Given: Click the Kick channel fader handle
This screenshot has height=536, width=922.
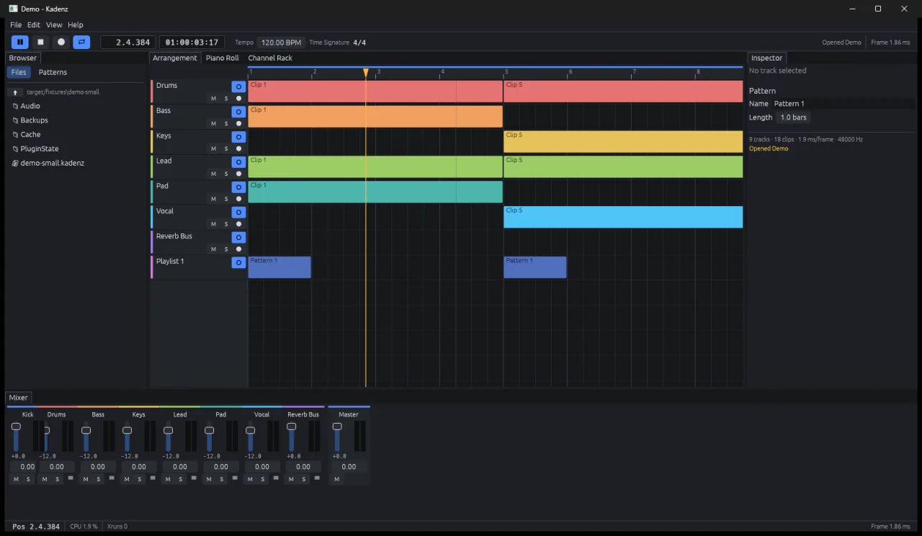Looking at the screenshot, I should coord(16,427).
